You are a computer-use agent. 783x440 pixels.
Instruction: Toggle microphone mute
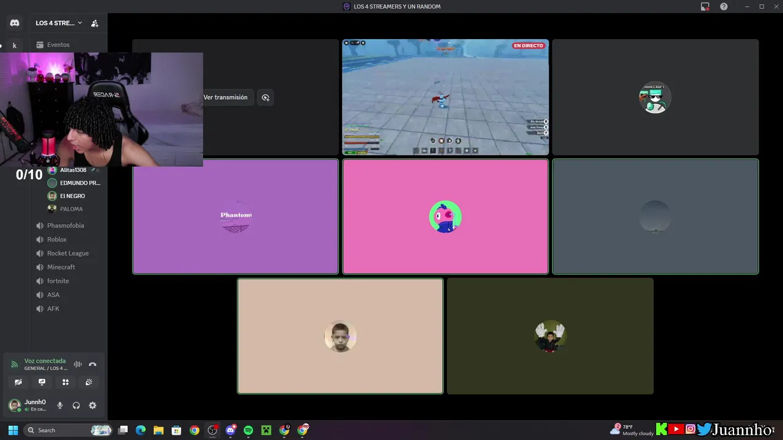tap(60, 405)
